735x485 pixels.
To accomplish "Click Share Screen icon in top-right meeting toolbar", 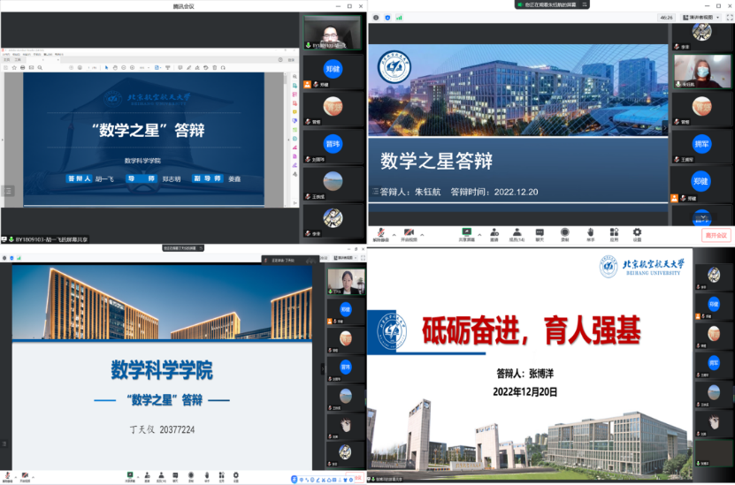I will pyautogui.click(x=466, y=233).
